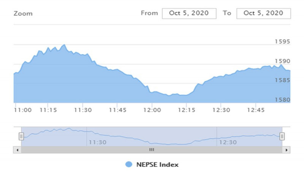This screenshot has width=304, height=171.
Task: Click the From date input field
Action: point(189,13)
